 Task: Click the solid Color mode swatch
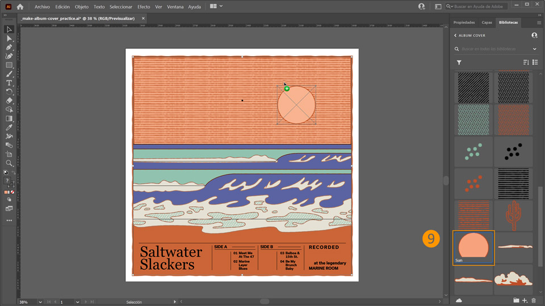click(x=6, y=192)
